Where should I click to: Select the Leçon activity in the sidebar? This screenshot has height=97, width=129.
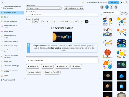[x=12, y=17]
